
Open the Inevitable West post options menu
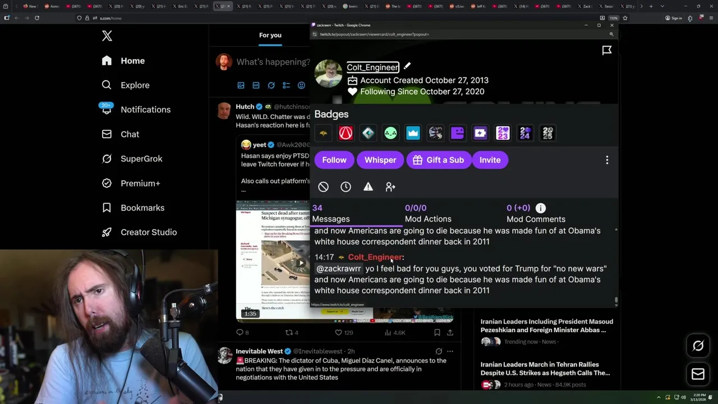(x=450, y=351)
